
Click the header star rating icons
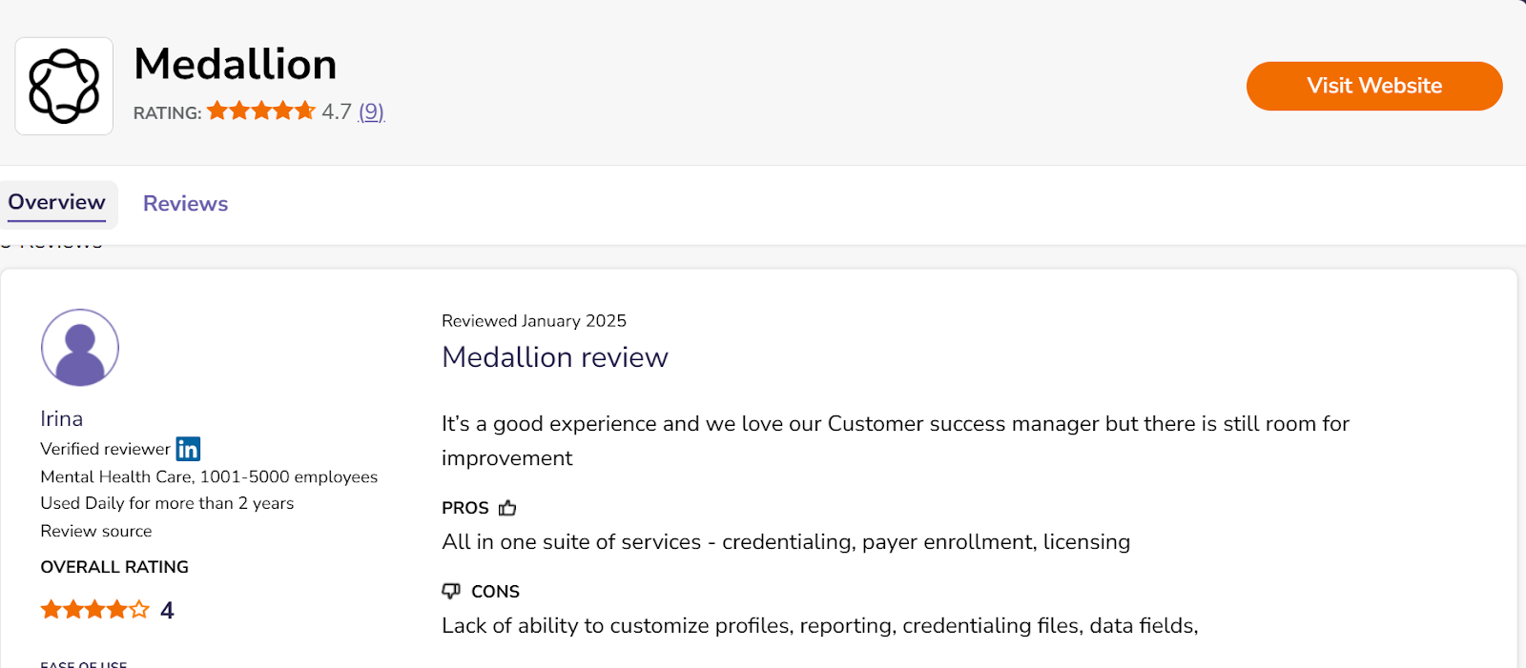(x=261, y=111)
